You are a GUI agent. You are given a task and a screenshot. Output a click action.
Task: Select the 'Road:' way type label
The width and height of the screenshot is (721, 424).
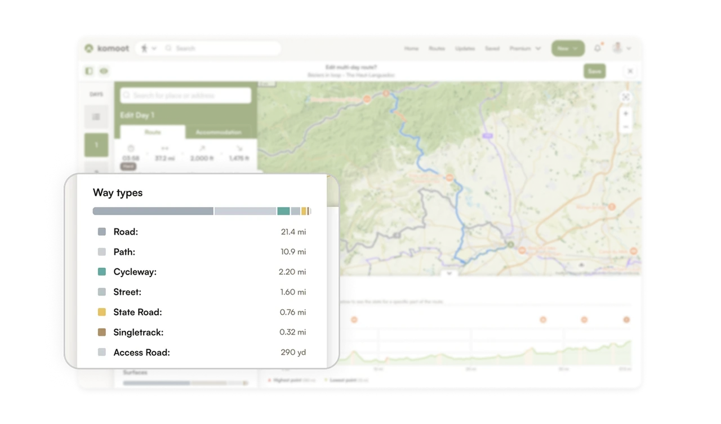pos(126,232)
